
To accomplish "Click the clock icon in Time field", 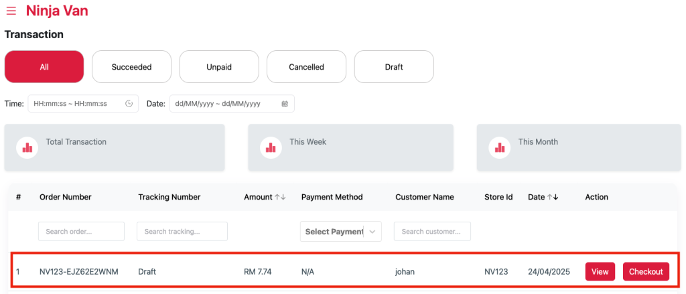I will (x=129, y=104).
